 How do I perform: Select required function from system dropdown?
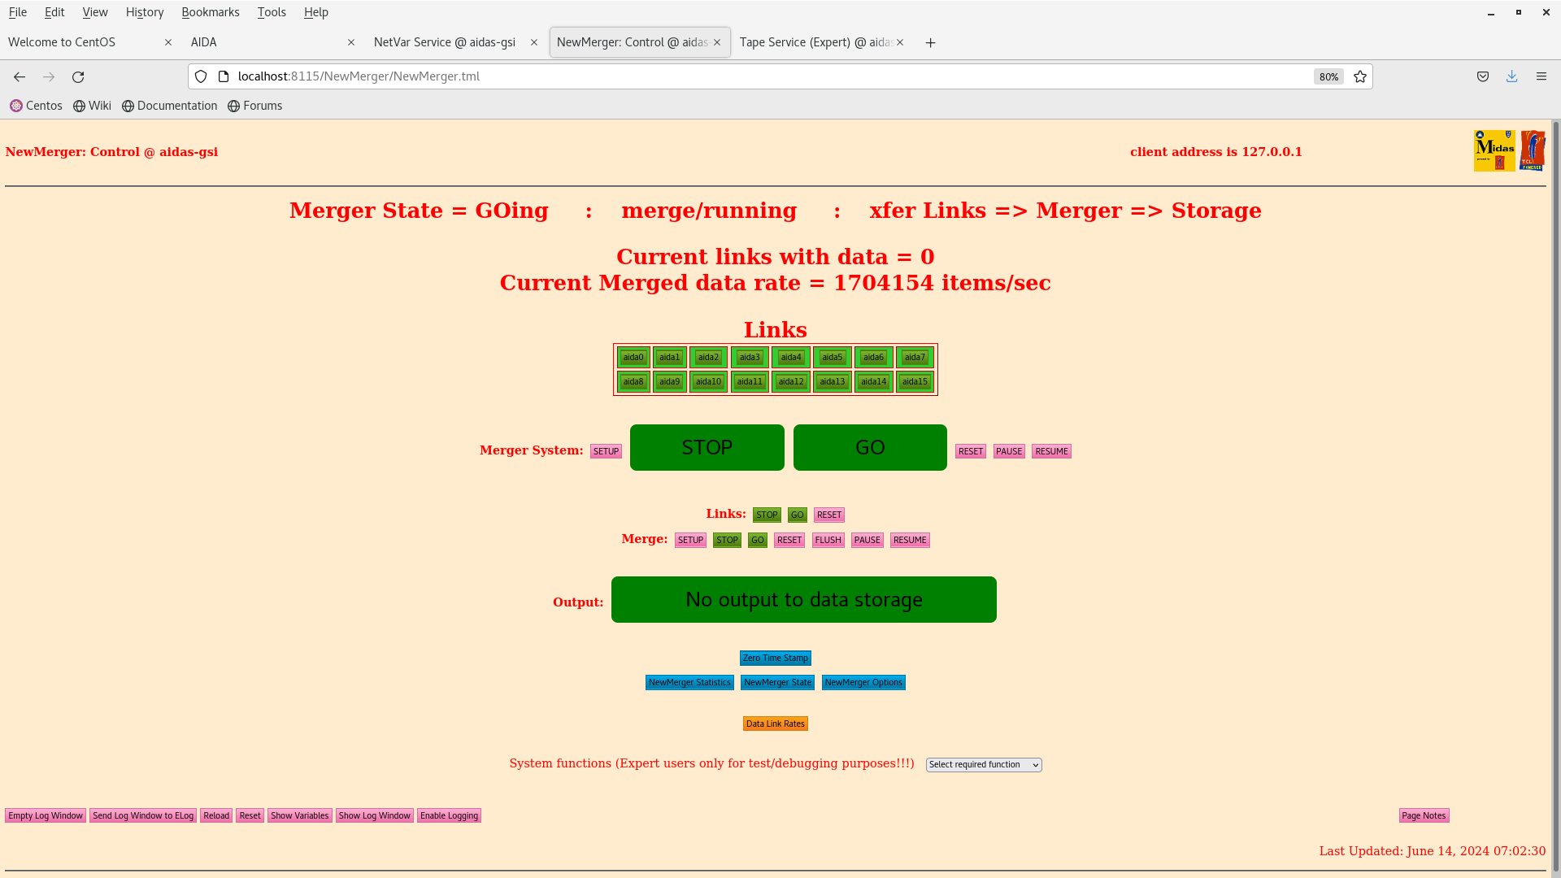[983, 764]
